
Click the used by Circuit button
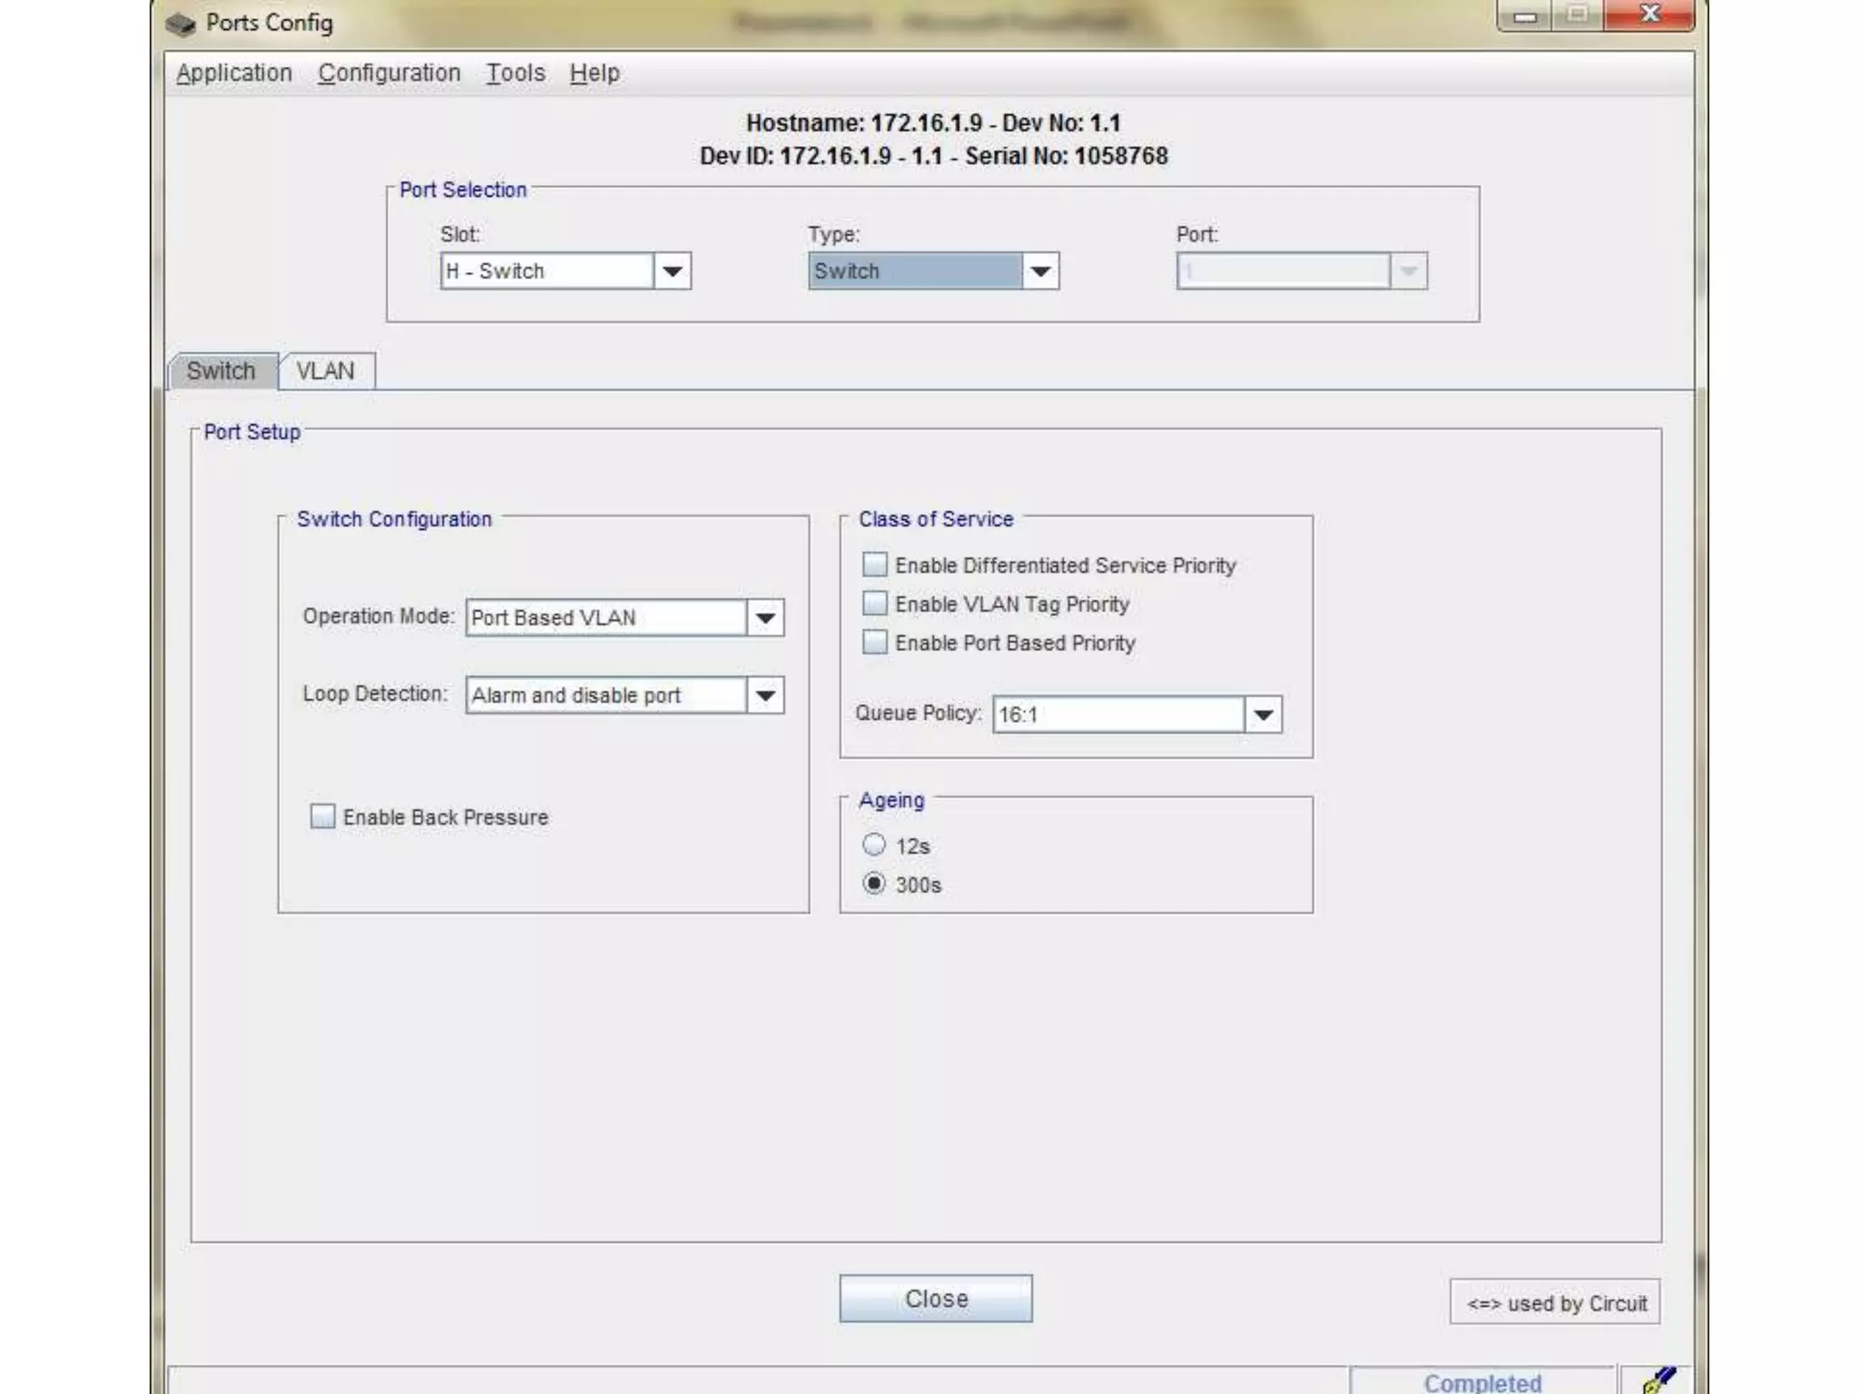(x=1555, y=1303)
